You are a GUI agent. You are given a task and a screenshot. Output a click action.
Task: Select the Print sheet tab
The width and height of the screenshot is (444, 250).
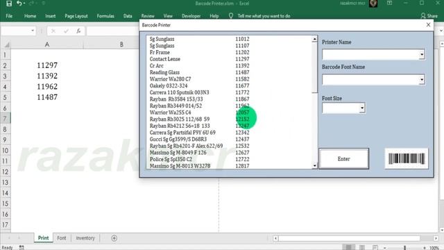(43, 238)
